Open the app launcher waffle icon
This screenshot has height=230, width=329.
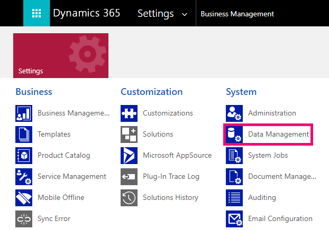coord(36,13)
